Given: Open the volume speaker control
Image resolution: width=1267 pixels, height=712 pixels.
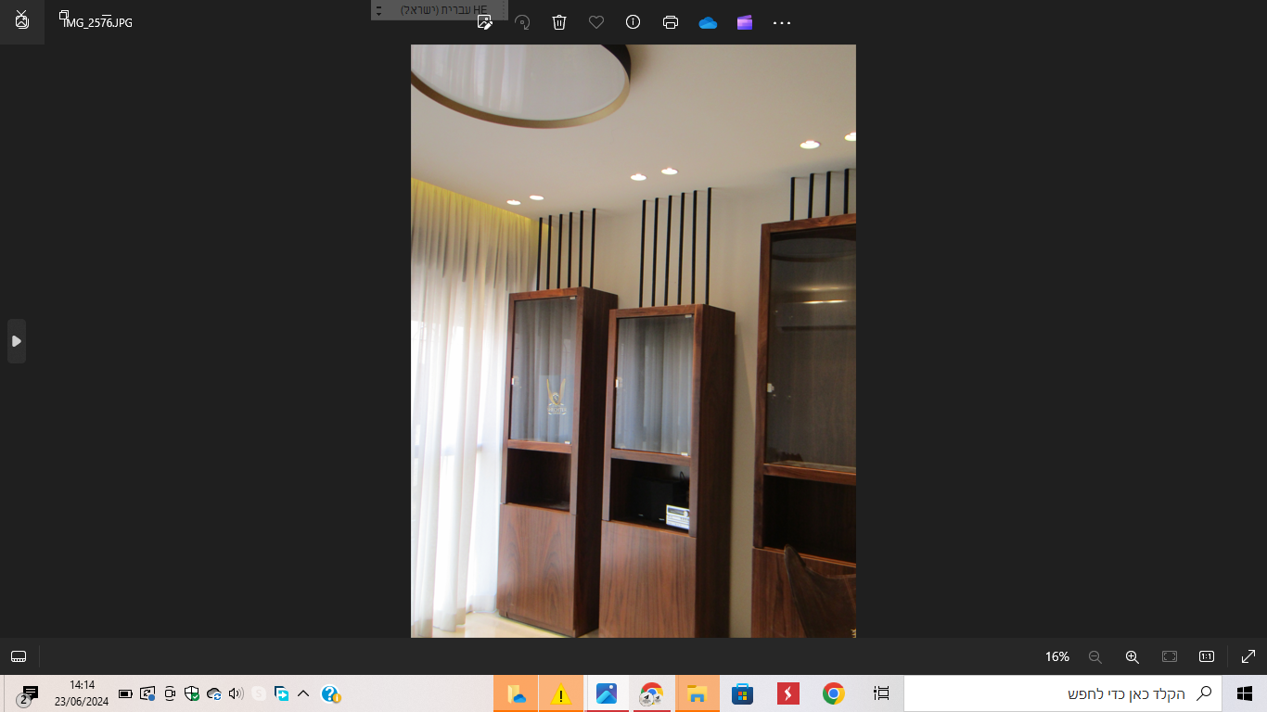Looking at the screenshot, I should (237, 693).
